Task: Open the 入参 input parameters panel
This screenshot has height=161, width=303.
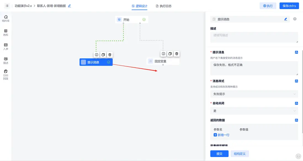Action: (6, 46)
